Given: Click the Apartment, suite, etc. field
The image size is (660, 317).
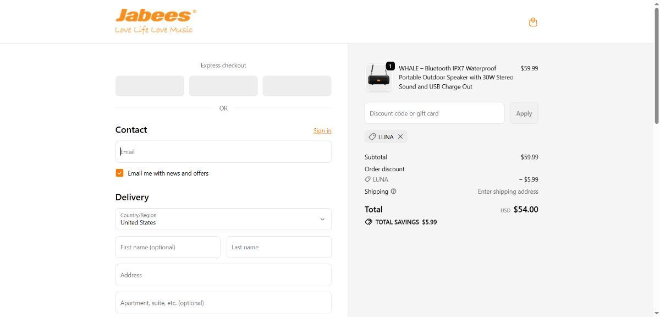Looking at the screenshot, I should [223, 303].
